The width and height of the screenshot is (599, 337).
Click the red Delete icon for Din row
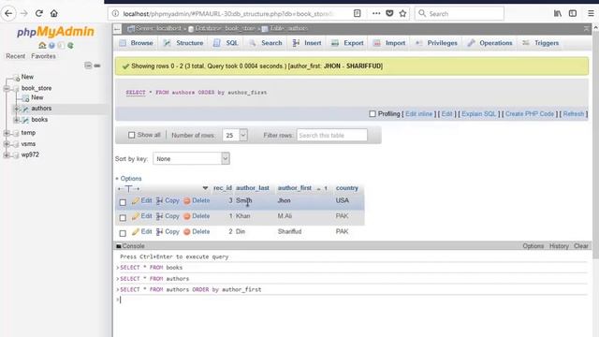187,232
